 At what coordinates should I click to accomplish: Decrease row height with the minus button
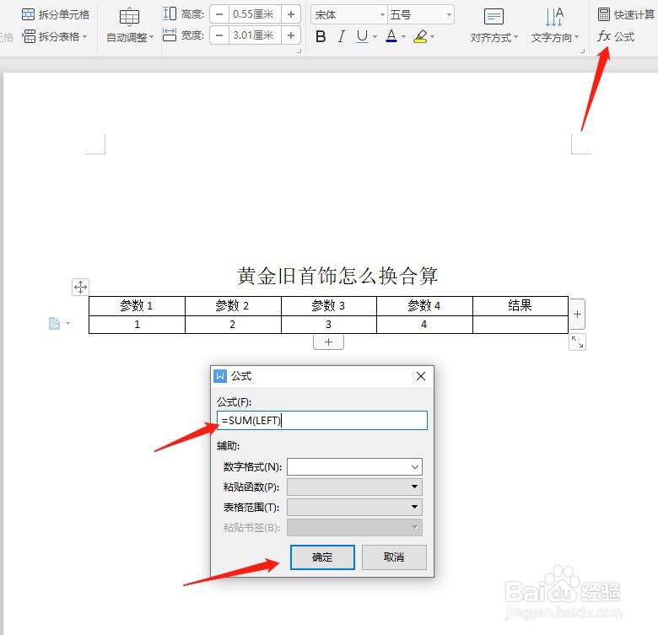pos(219,14)
